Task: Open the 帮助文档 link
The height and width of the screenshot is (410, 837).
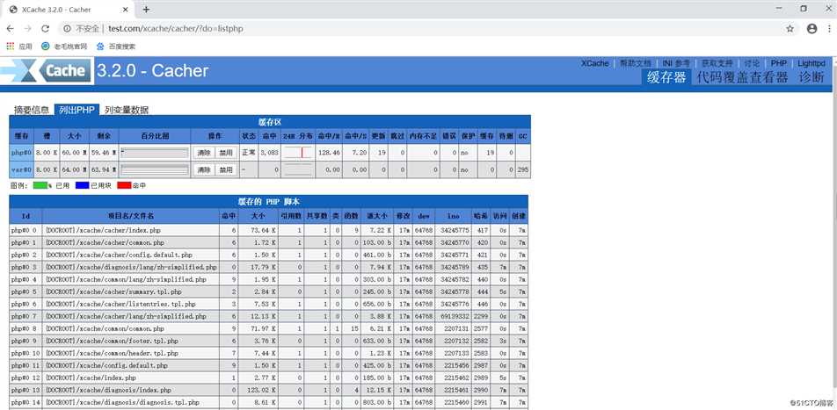Action: [x=635, y=63]
